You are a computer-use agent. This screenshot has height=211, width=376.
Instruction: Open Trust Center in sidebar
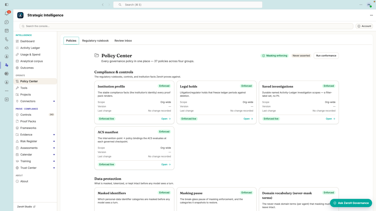click(x=35, y=168)
